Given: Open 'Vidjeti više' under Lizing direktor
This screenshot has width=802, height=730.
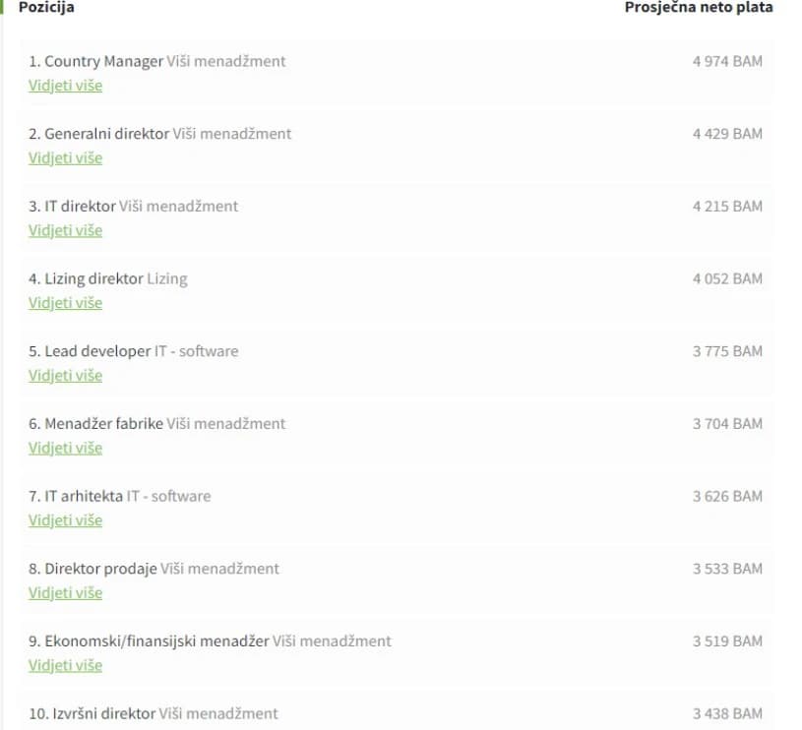Looking at the screenshot, I should click(x=66, y=303).
